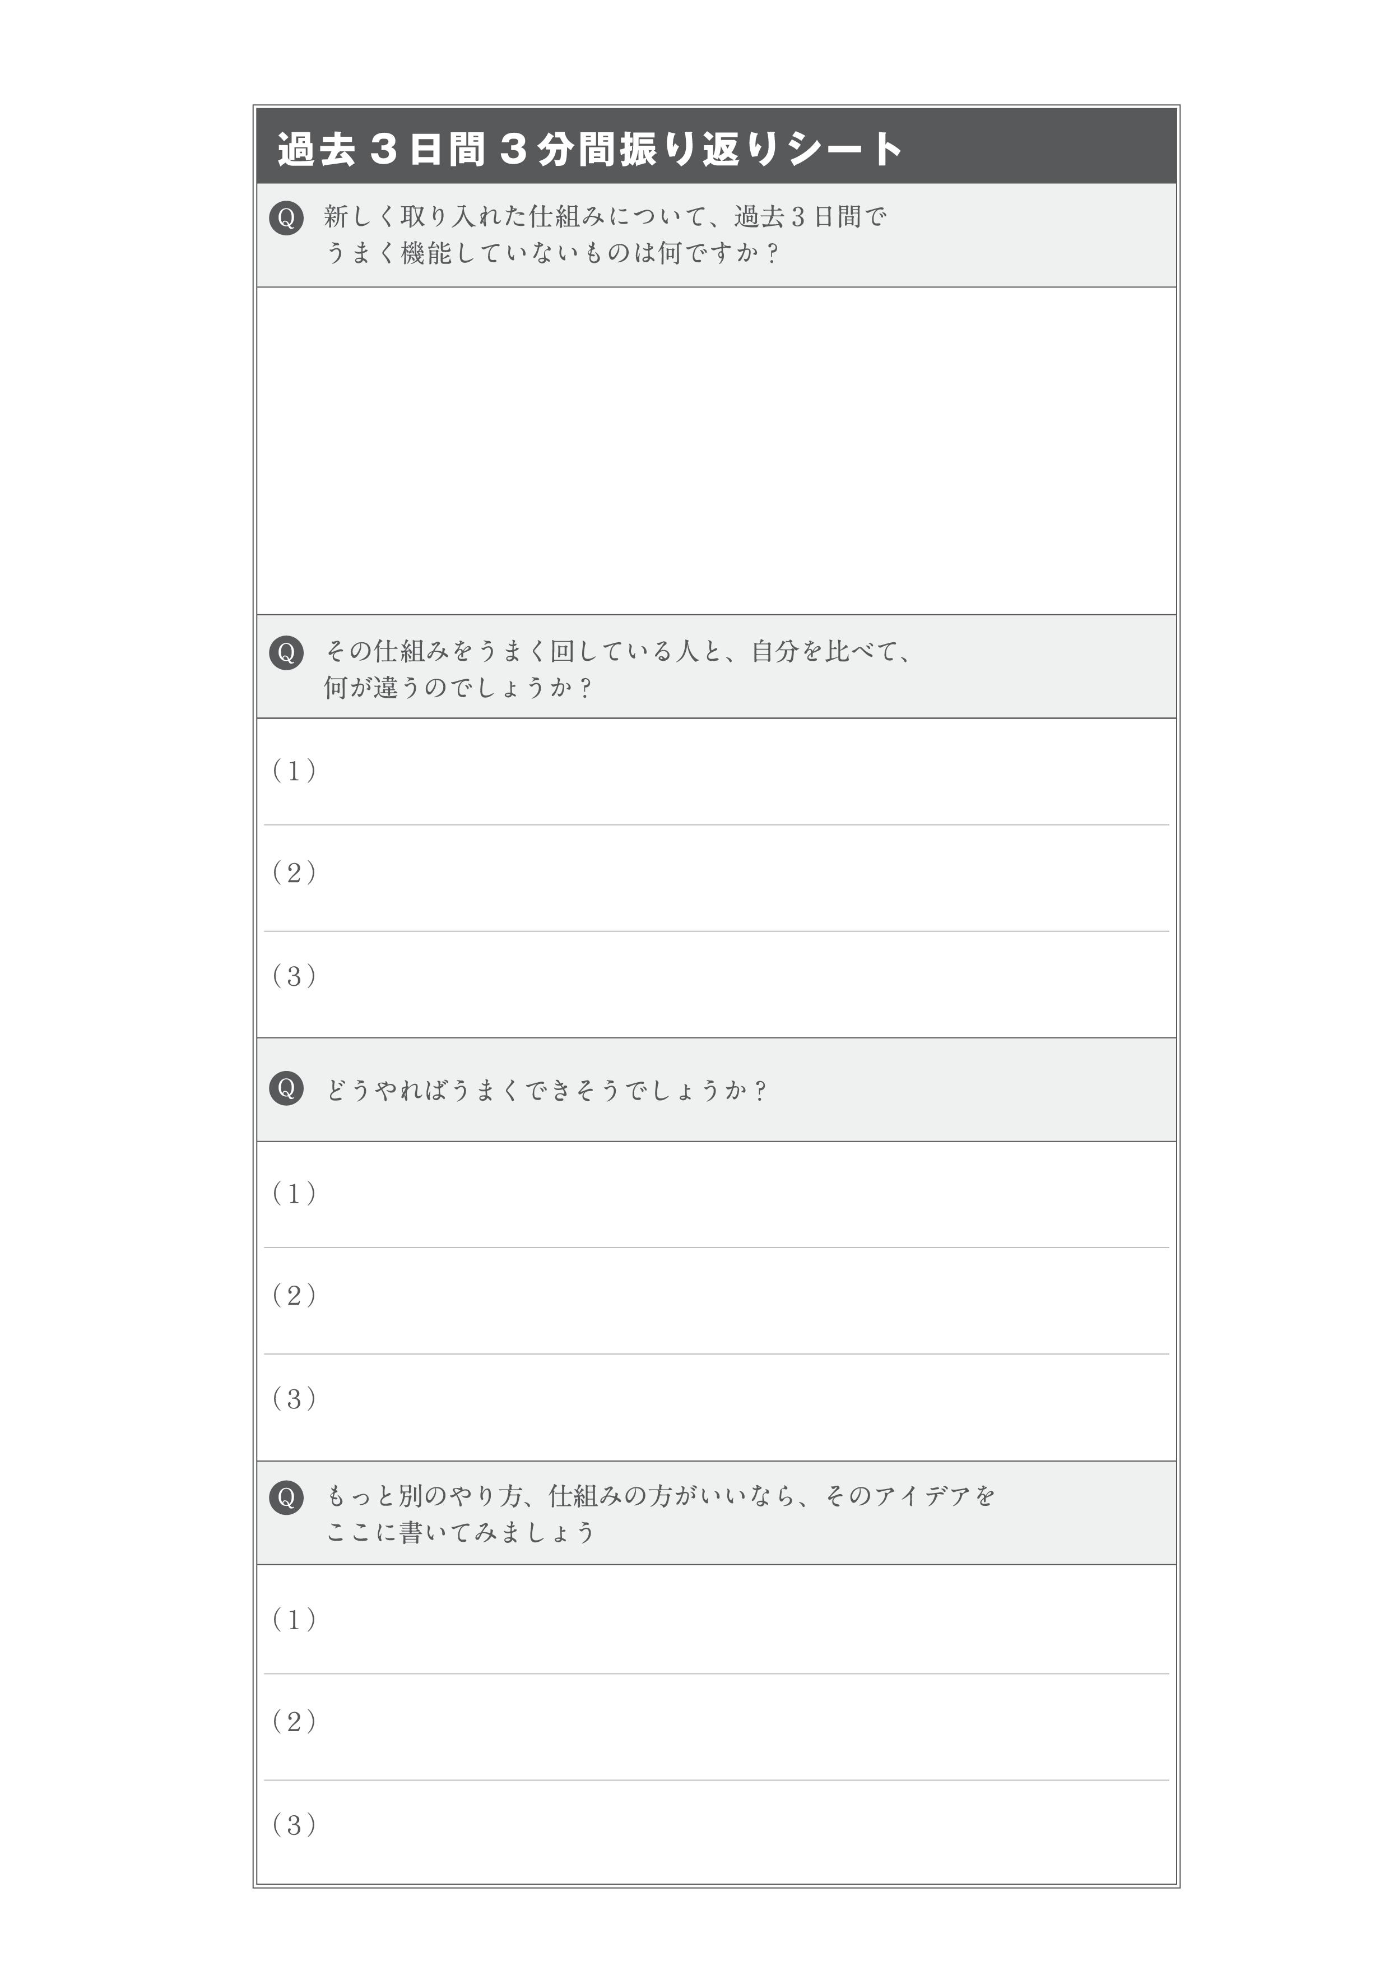Click the text どうやればうまくできそうでしょうか?
Screen dimensions: 1389x1966
(545, 1090)
